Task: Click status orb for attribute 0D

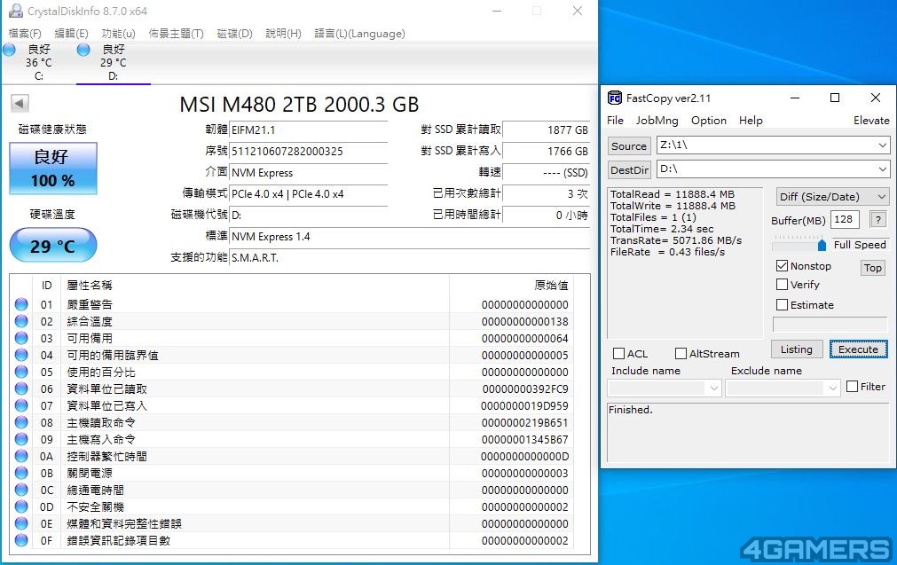Action: tap(22, 506)
